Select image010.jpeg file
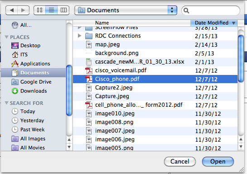The width and height of the screenshot is (247, 174). (155, 114)
